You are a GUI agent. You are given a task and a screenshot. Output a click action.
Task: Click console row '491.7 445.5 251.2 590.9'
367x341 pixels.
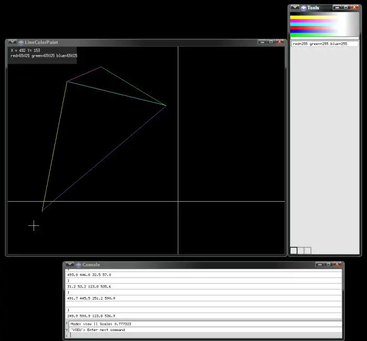(x=203, y=298)
